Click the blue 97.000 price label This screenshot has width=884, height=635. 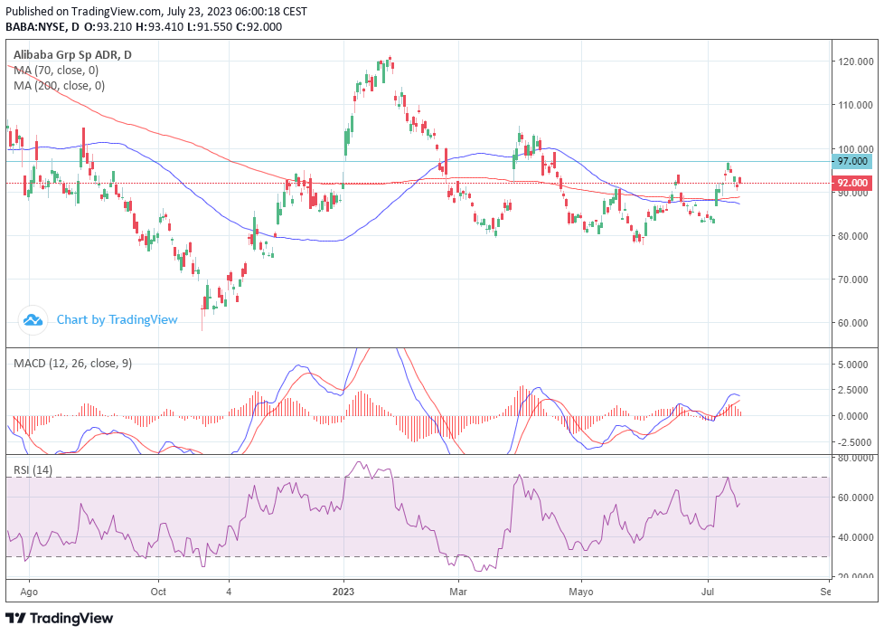click(851, 161)
